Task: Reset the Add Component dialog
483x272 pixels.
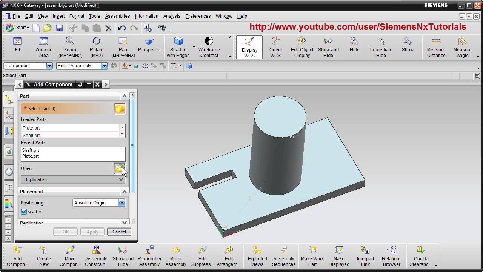Action: tap(80, 85)
